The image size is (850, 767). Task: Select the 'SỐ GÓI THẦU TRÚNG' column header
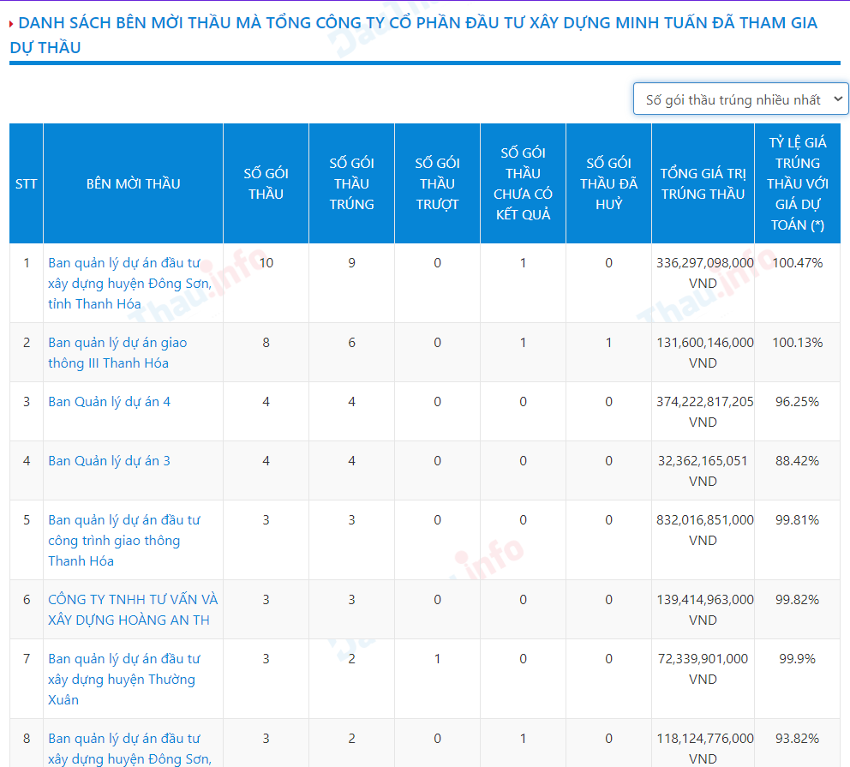click(351, 183)
